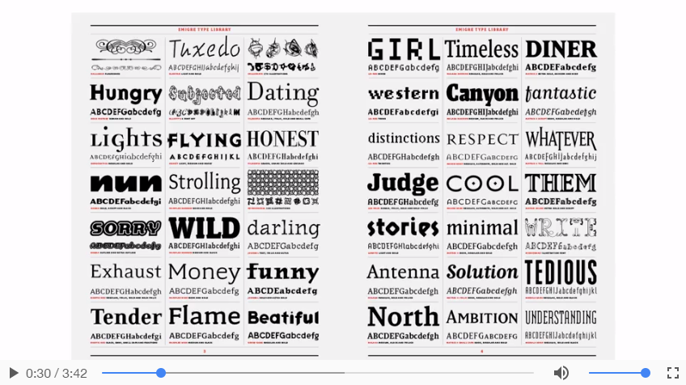Click the 'Timeless' font sample

point(481,49)
